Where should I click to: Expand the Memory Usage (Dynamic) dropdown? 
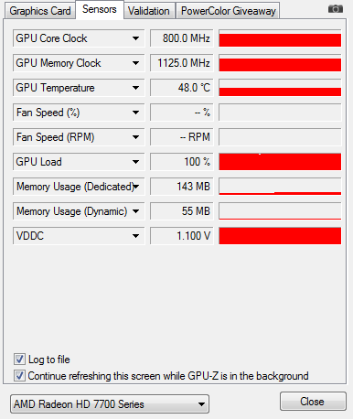point(135,211)
